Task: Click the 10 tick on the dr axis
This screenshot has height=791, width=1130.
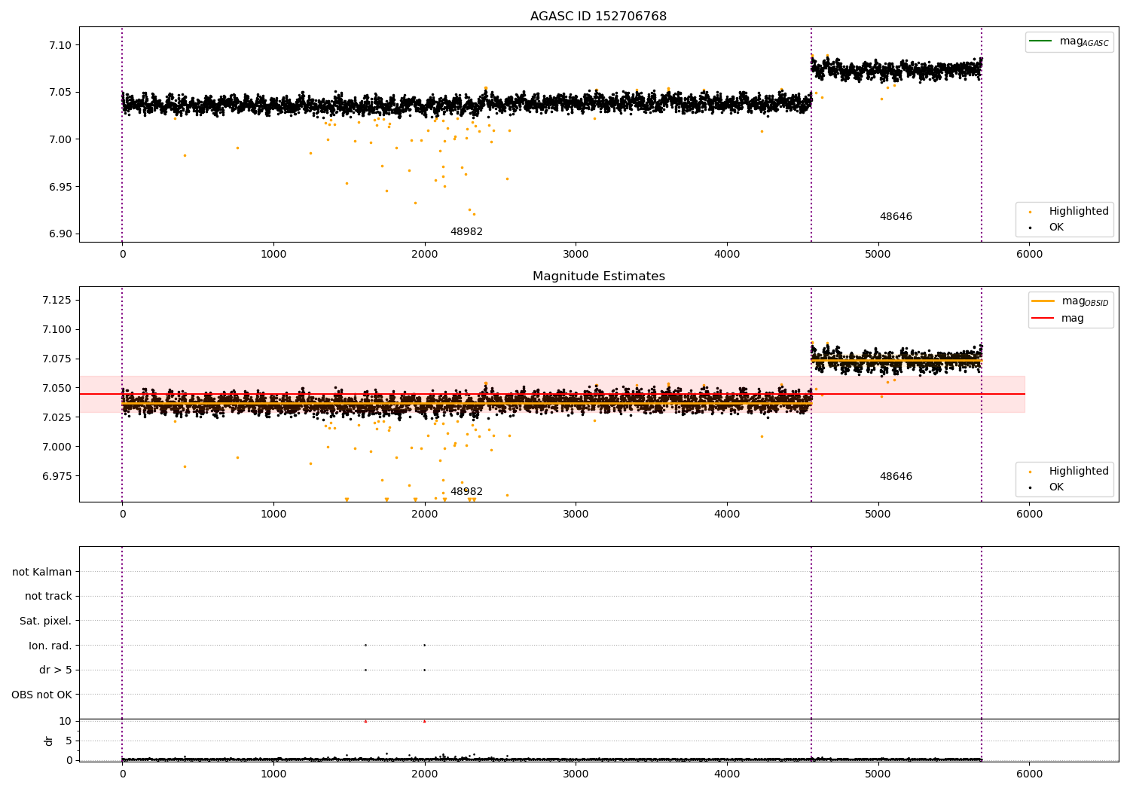Action: (66, 721)
